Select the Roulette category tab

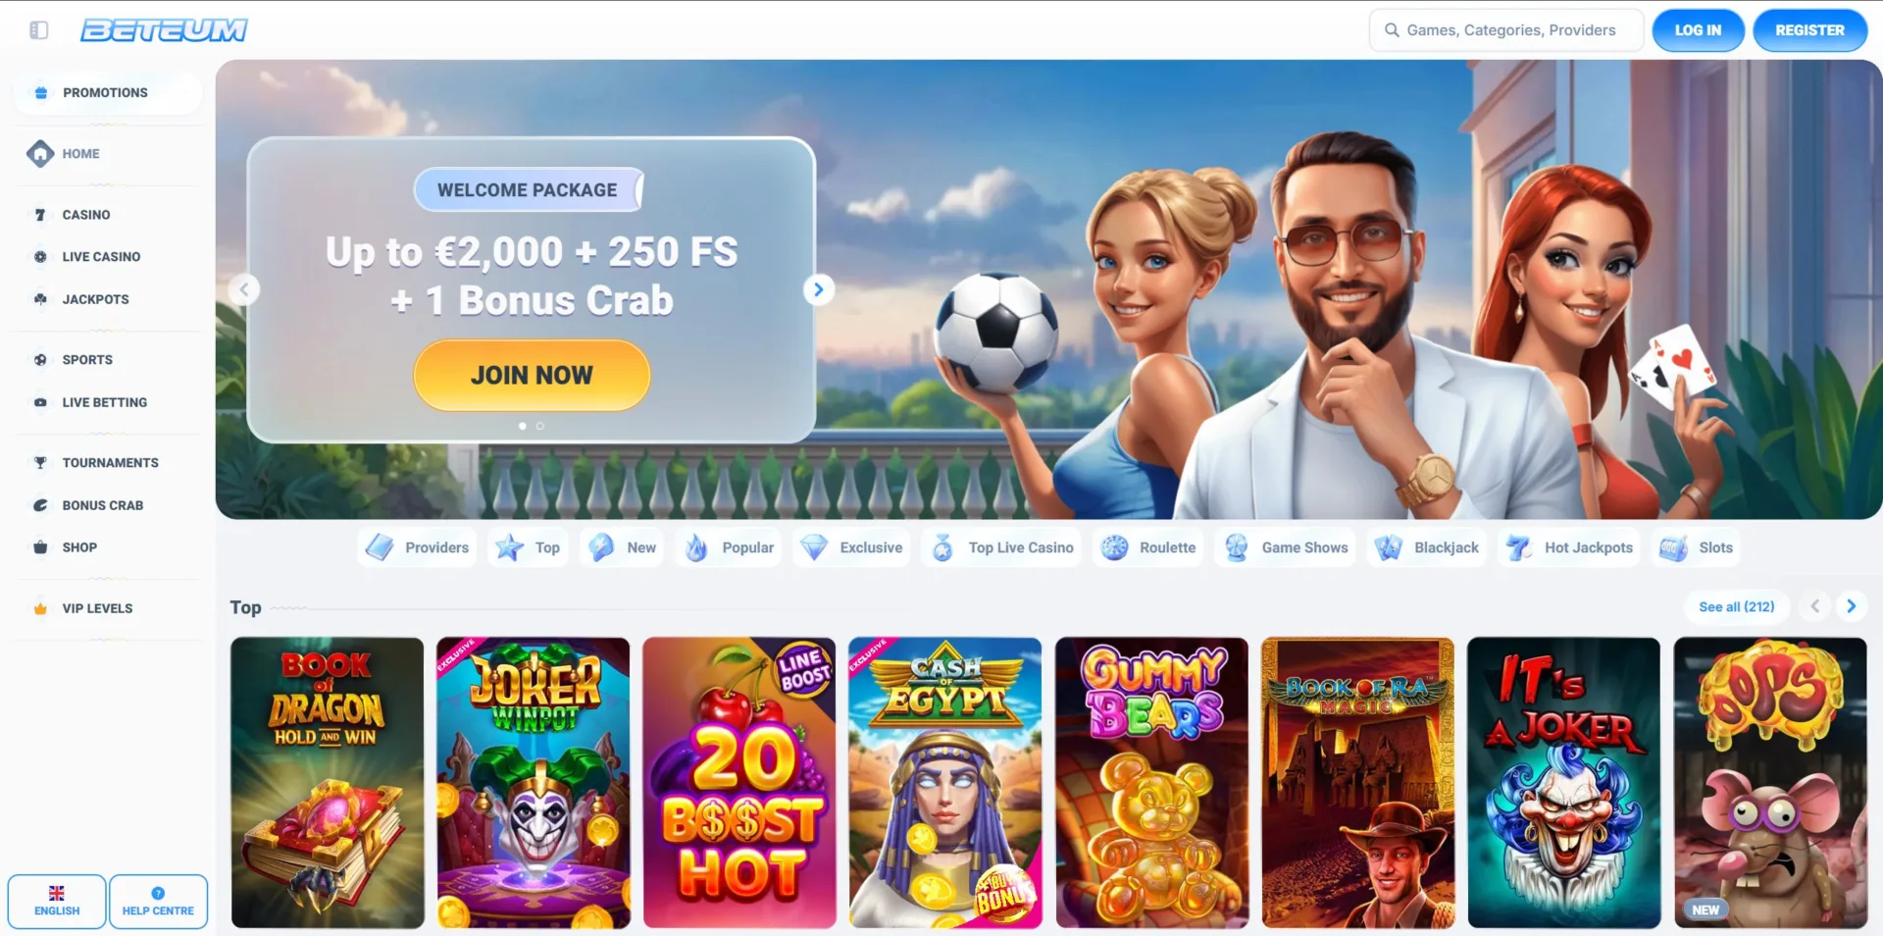coord(1149,547)
